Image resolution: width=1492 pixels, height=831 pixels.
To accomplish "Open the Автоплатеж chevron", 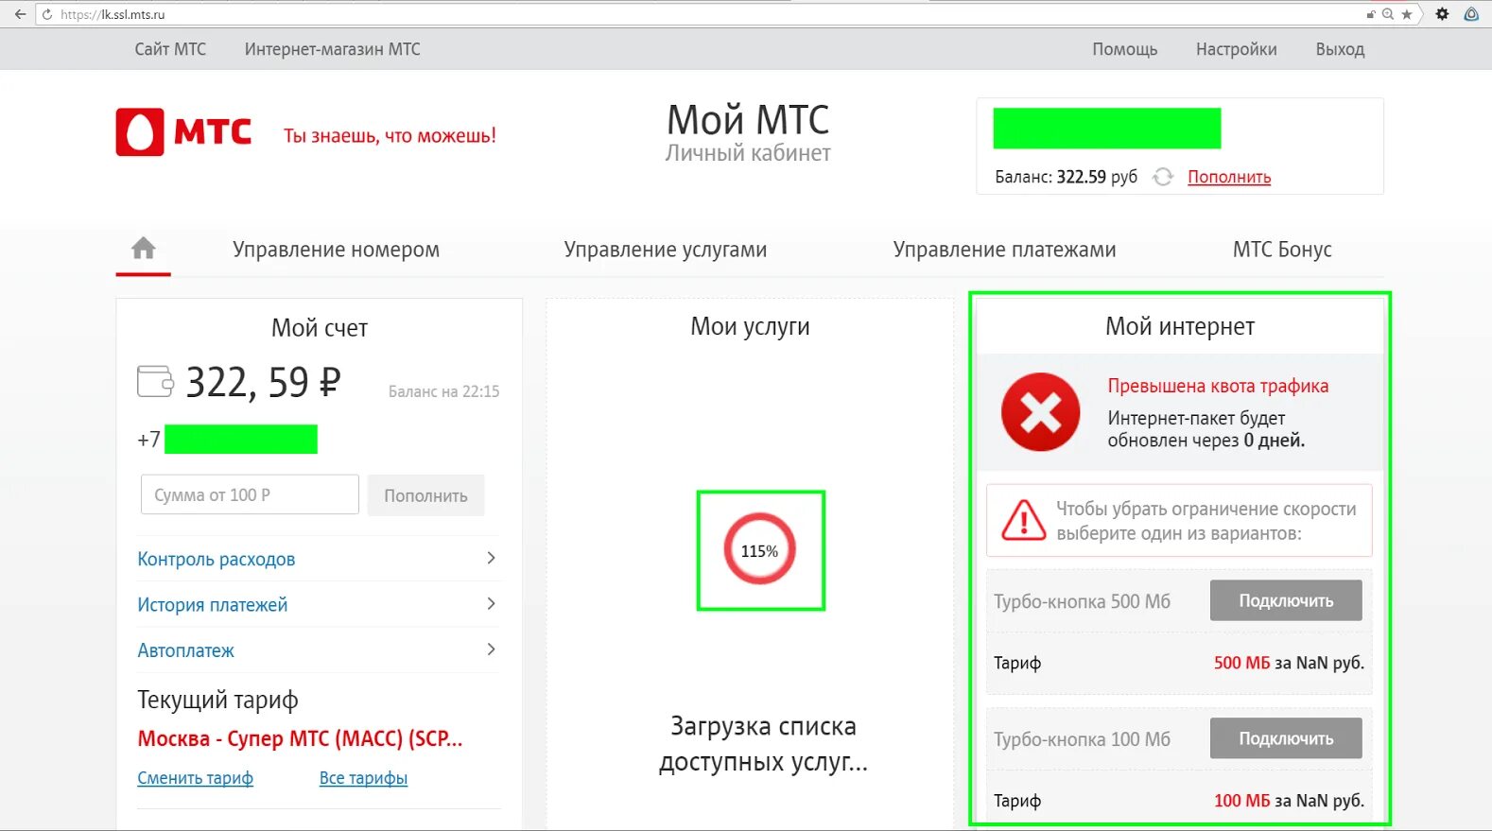I will pyautogui.click(x=491, y=649).
